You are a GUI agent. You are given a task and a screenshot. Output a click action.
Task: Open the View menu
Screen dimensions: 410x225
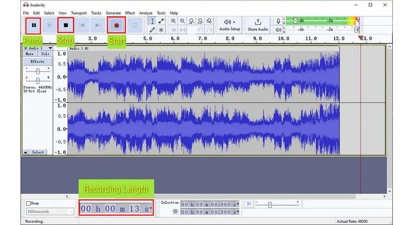[62, 13]
